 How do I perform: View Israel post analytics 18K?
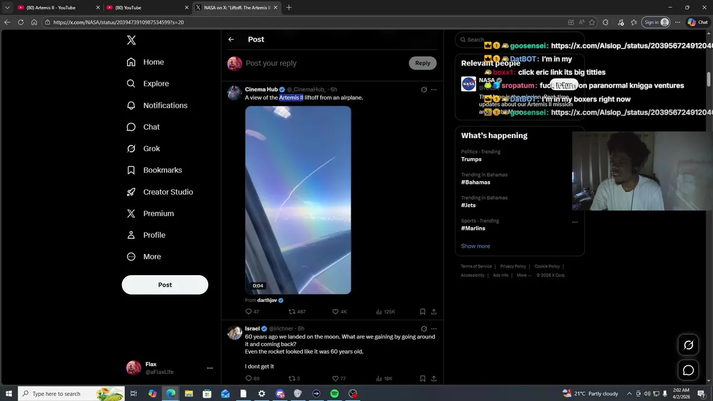click(384, 379)
